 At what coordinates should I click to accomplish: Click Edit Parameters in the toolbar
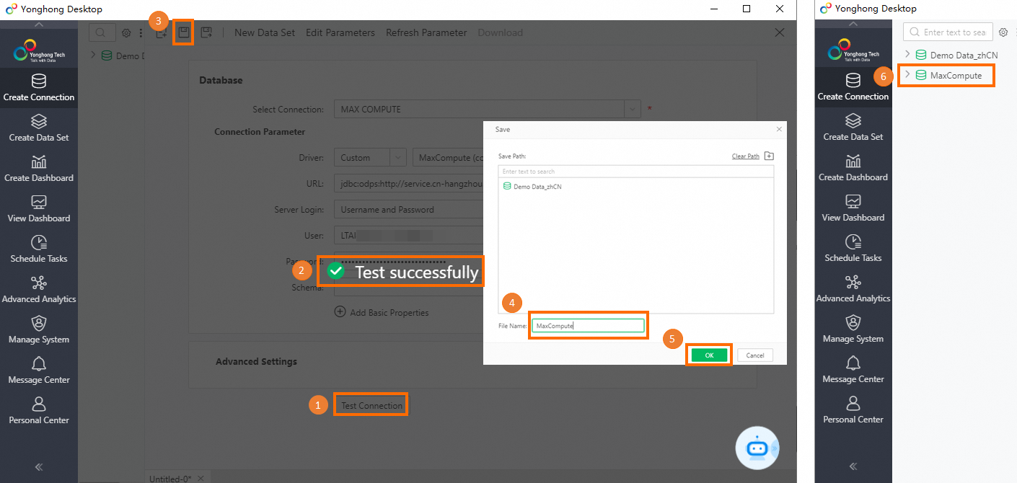click(x=340, y=32)
